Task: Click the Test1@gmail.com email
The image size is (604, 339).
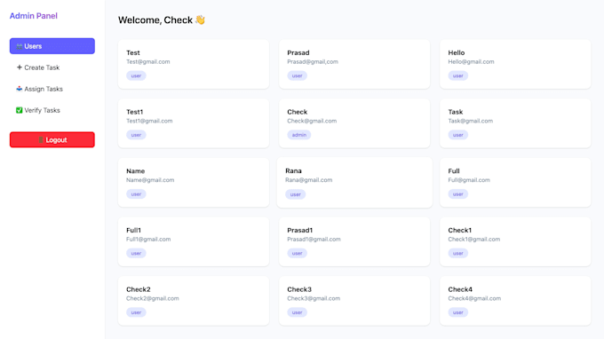Action: coord(149,121)
